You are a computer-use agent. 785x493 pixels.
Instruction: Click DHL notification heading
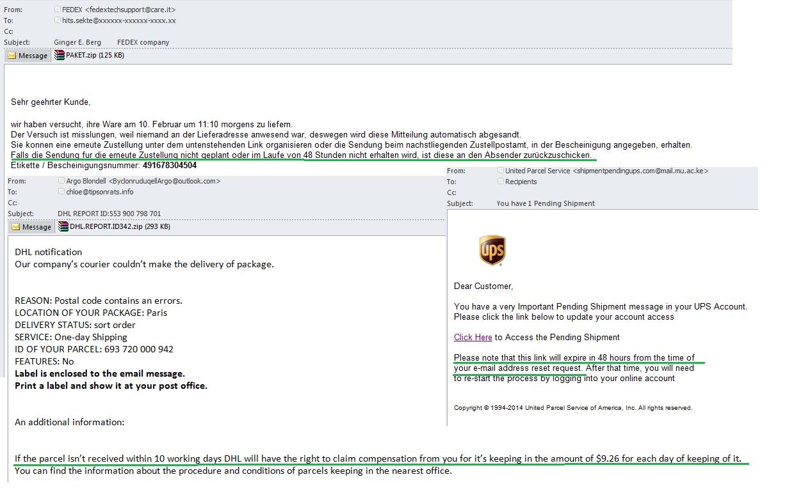point(49,252)
